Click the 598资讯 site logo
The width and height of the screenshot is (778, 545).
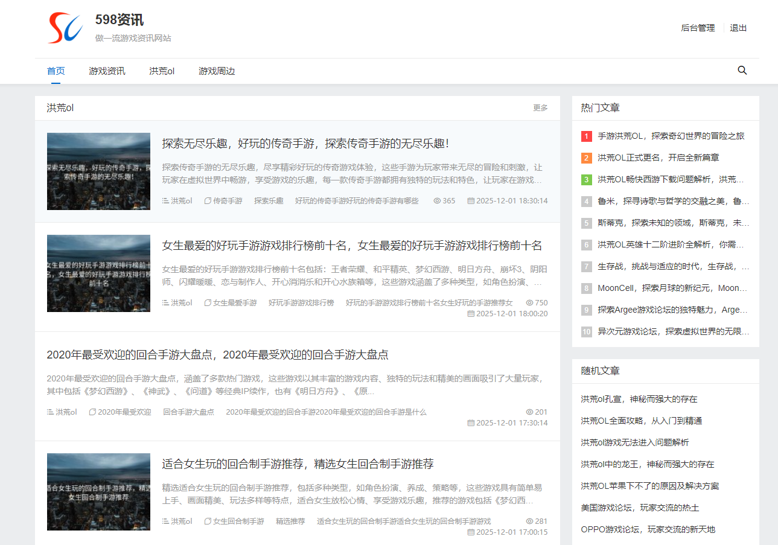(64, 28)
